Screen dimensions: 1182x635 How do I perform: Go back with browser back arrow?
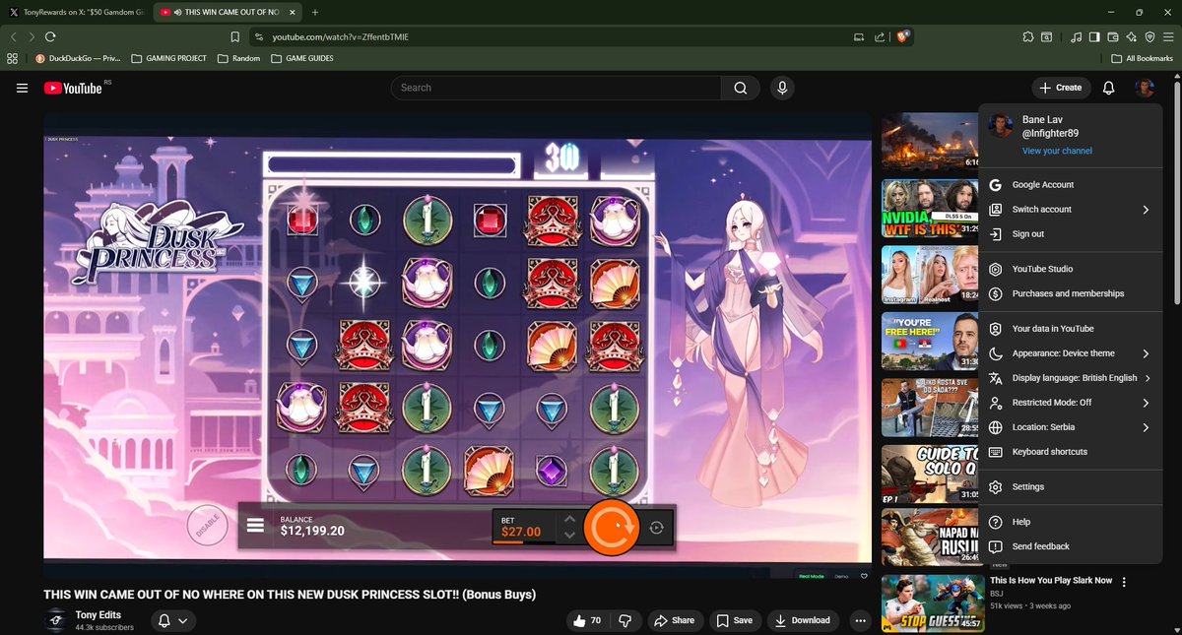click(14, 36)
